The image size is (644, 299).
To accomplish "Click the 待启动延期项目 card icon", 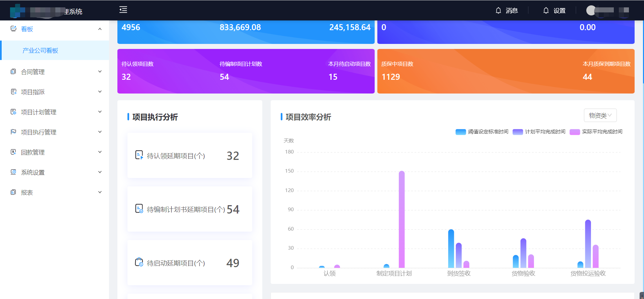I will coord(139,262).
